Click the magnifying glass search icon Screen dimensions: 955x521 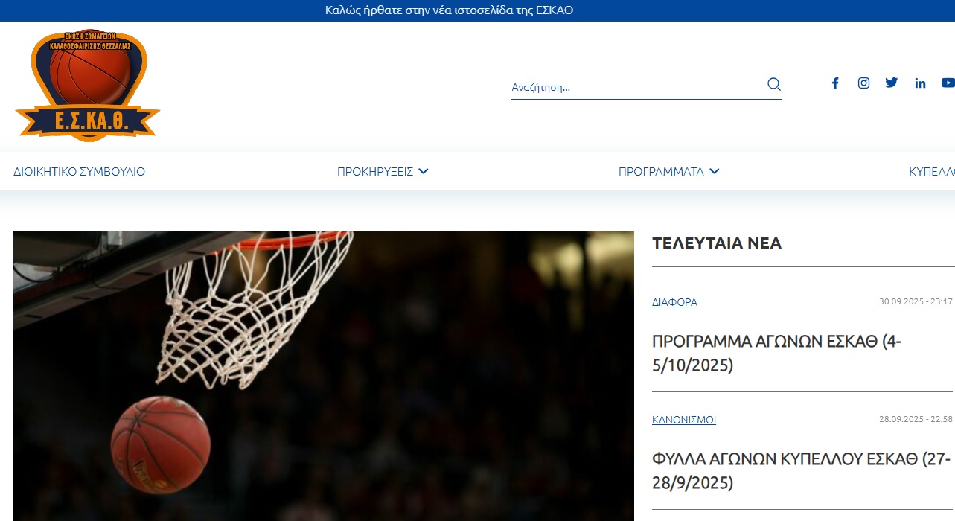(774, 84)
